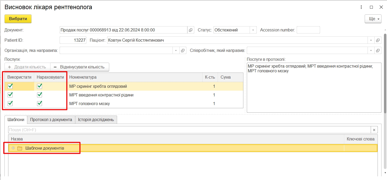Click Відмінусувати кількість button
387x180 pixels.
tap(79, 67)
